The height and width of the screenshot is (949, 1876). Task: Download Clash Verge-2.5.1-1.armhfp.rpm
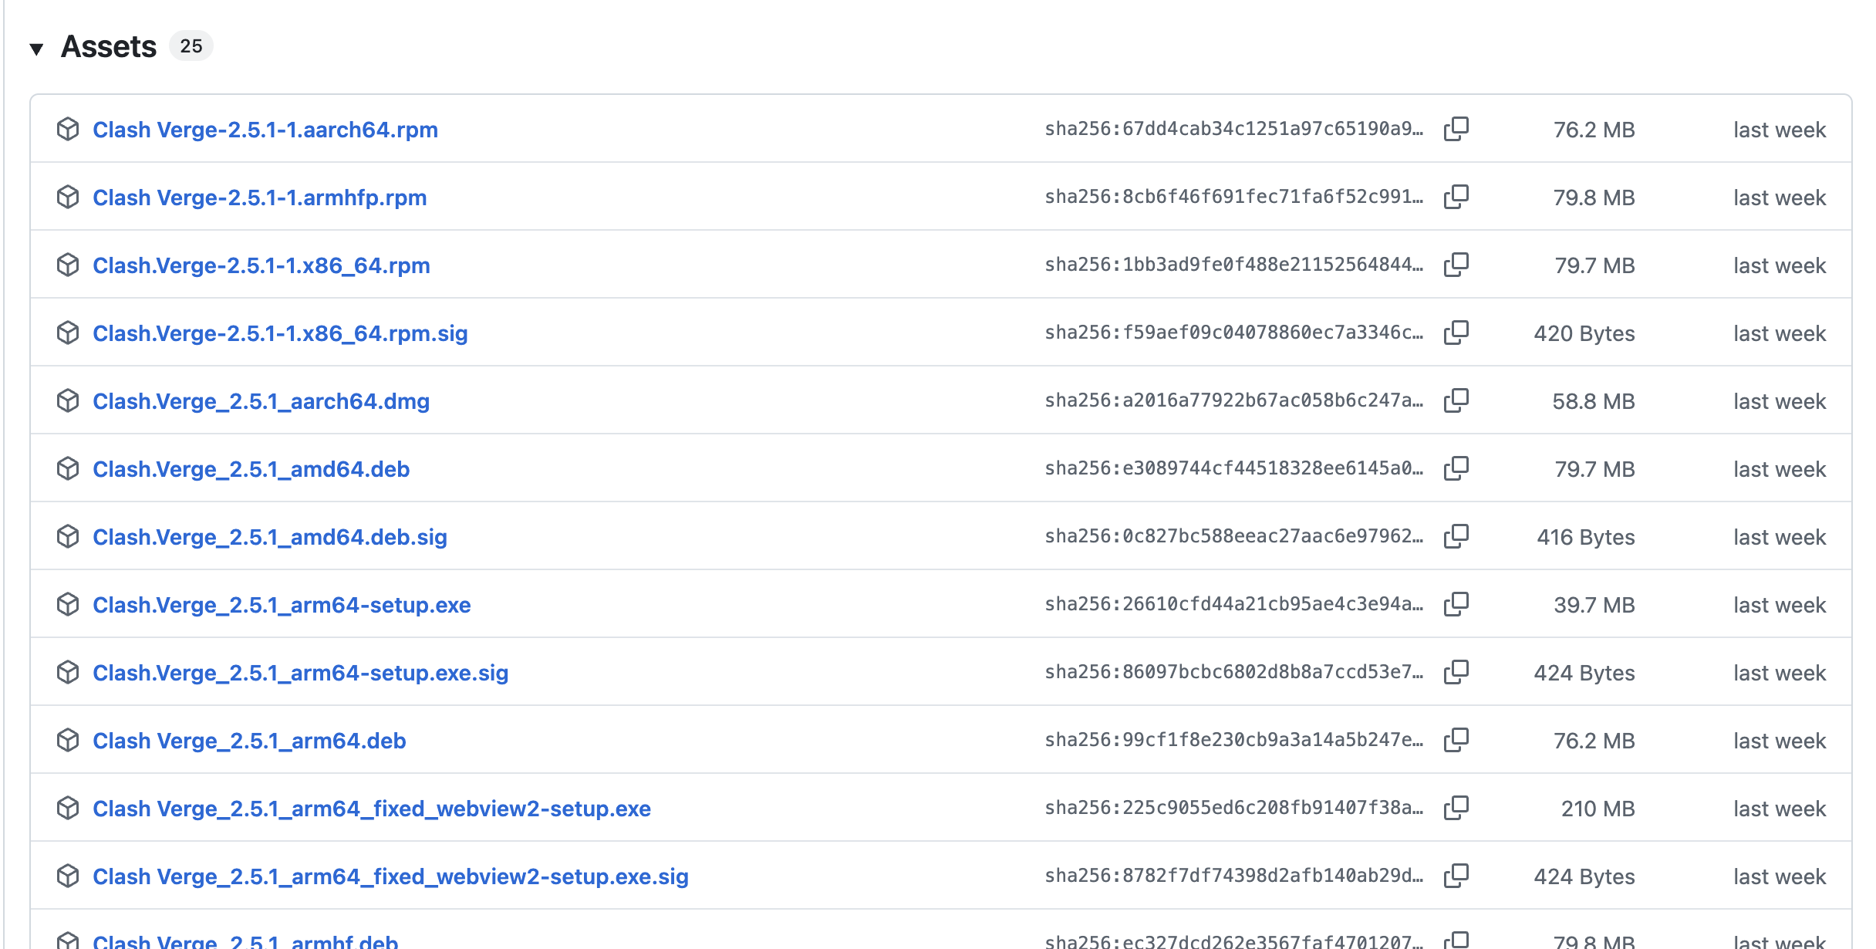pyautogui.click(x=260, y=198)
